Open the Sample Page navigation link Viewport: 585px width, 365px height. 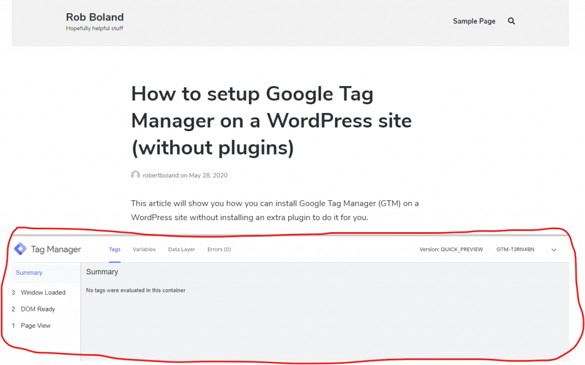[x=474, y=21]
